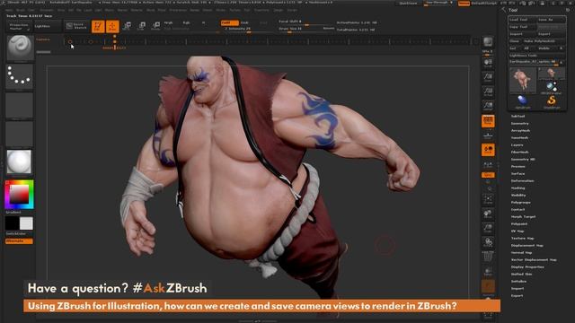Toggle Draw mode button
This screenshot has height=323, width=575.
(112, 26)
